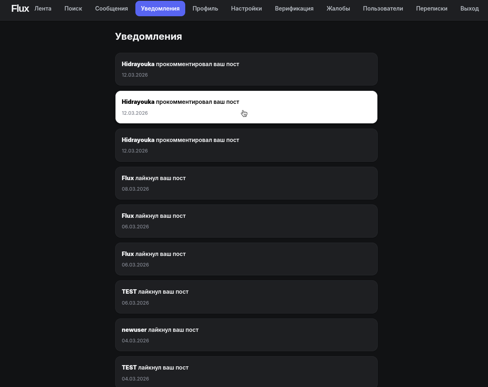Switch to the Верификация section
The image size is (488, 387).
click(x=294, y=9)
